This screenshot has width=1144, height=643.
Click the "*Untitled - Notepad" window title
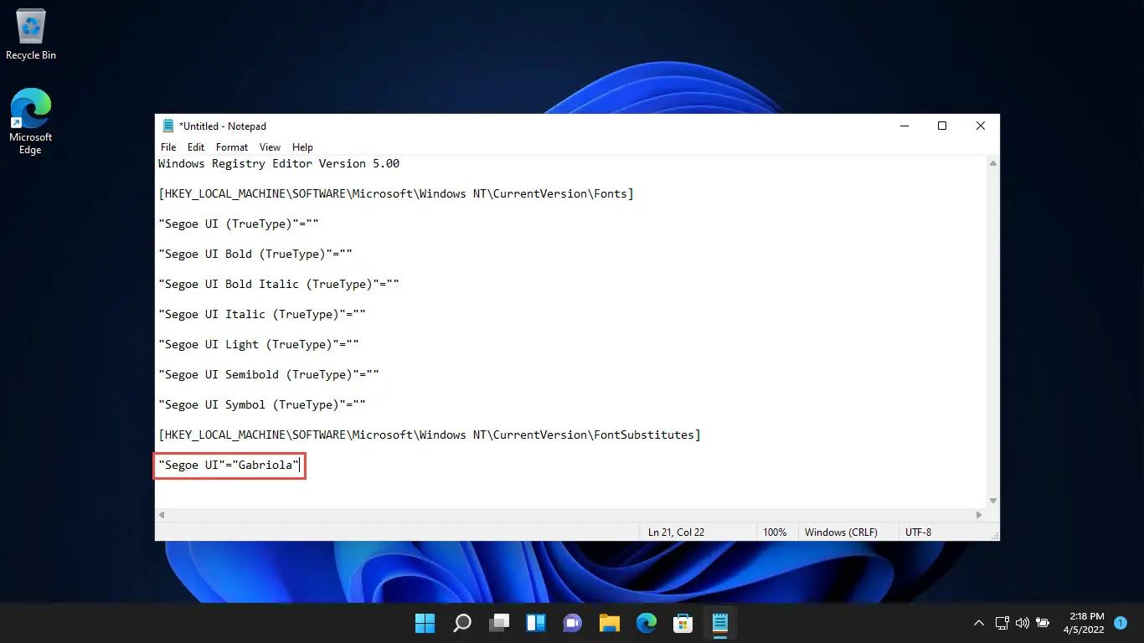point(223,126)
